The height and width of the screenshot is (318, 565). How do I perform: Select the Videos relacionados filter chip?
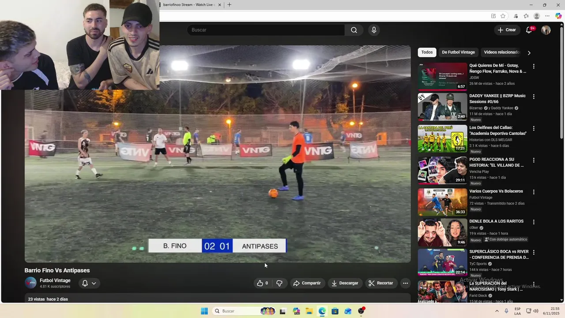point(501,52)
